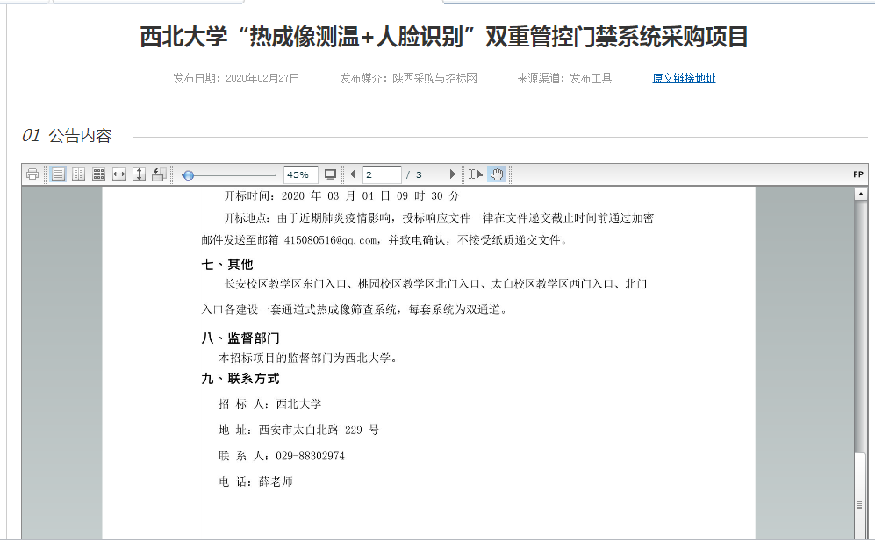Click 来源渠道：发布工具 text

(564, 78)
